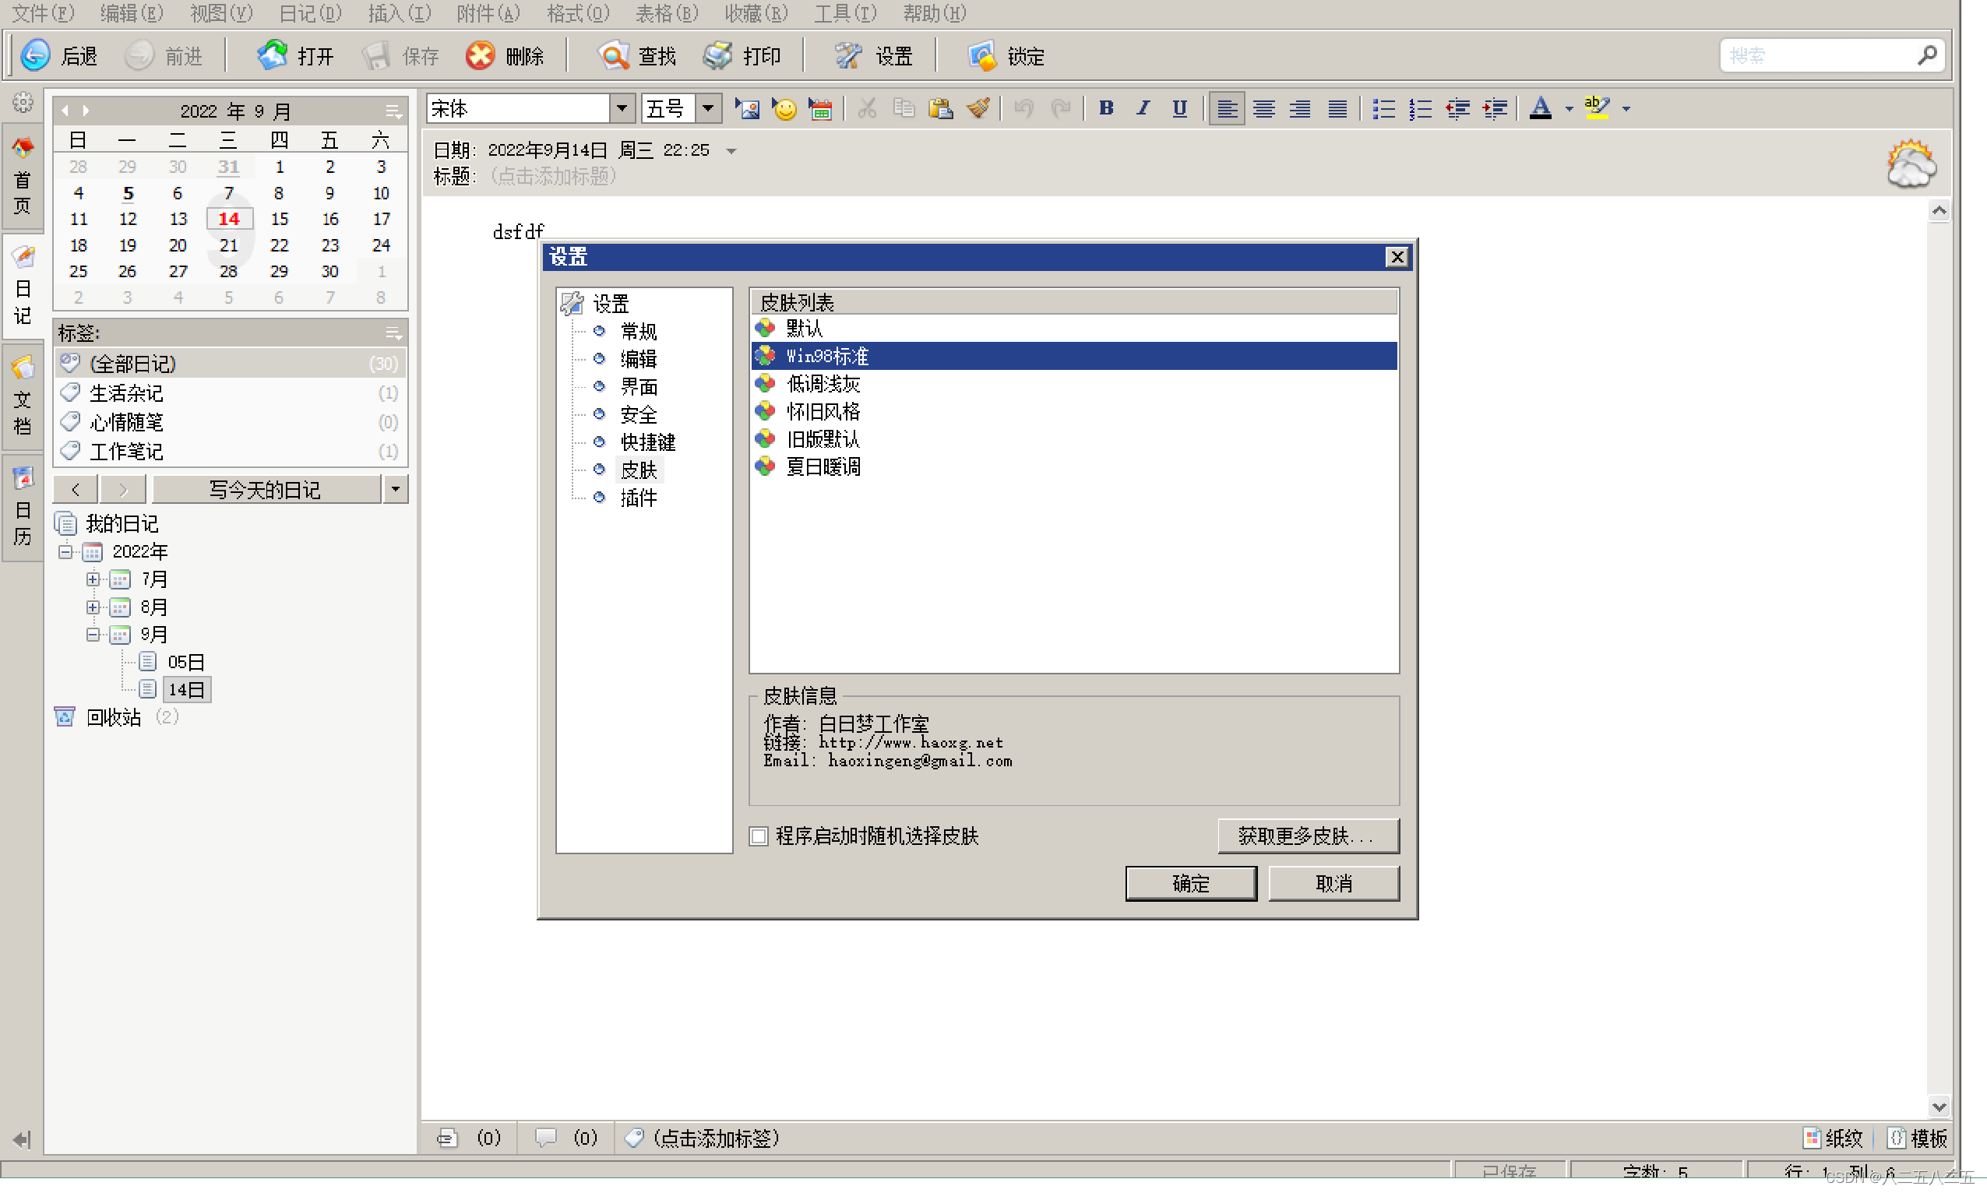Viewport: 1987px width, 1193px height.
Task: Click the 确定 button
Action: (x=1190, y=884)
